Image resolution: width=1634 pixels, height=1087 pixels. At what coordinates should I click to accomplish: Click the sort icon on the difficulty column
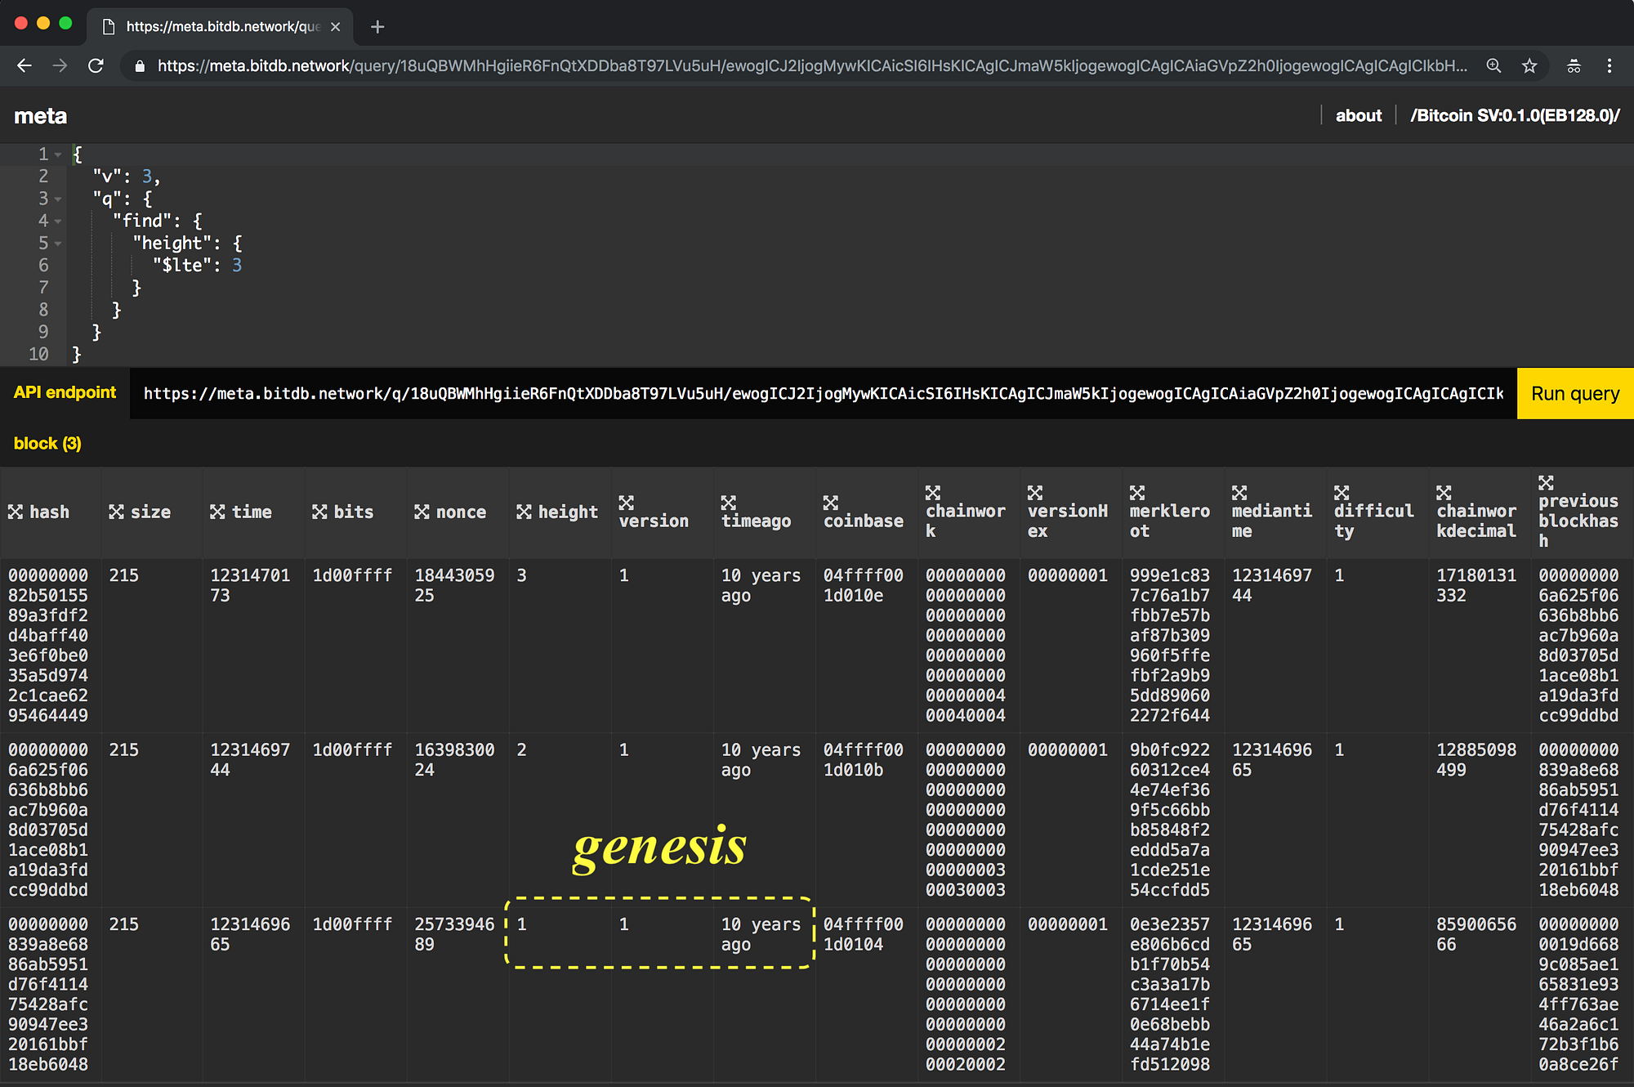(1340, 493)
